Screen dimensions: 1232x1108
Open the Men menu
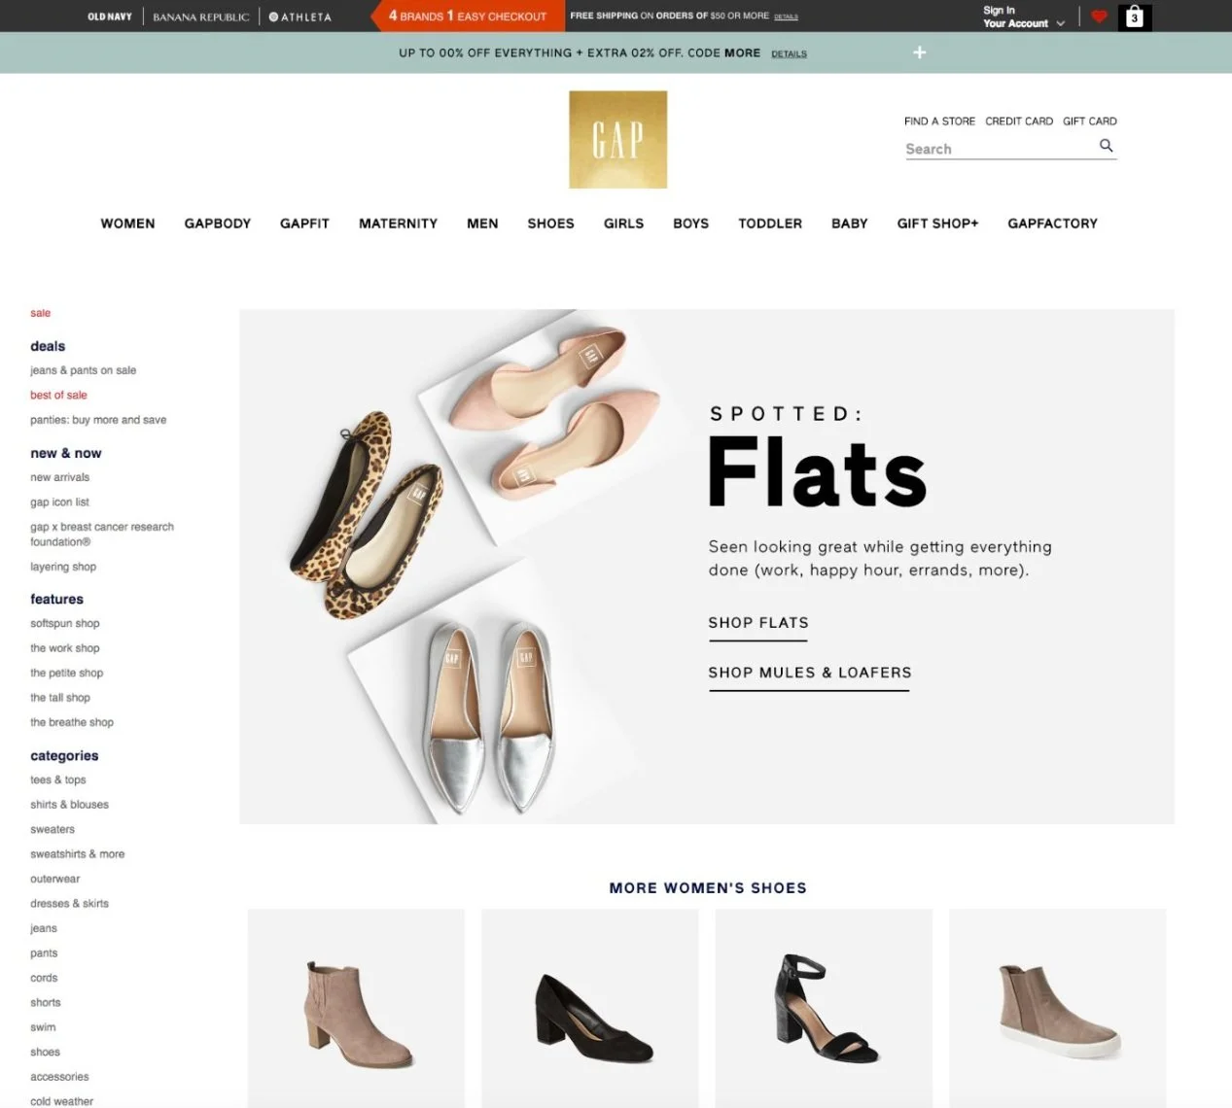pyautogui.click(x=482, y=224)
